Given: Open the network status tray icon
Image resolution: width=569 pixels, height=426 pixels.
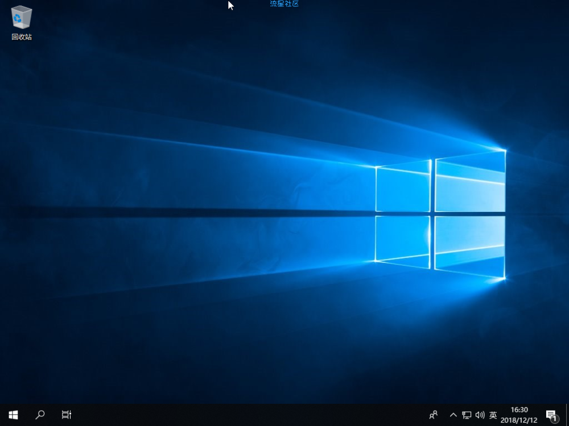Looking at the screenshot, I should coord(467,415).
